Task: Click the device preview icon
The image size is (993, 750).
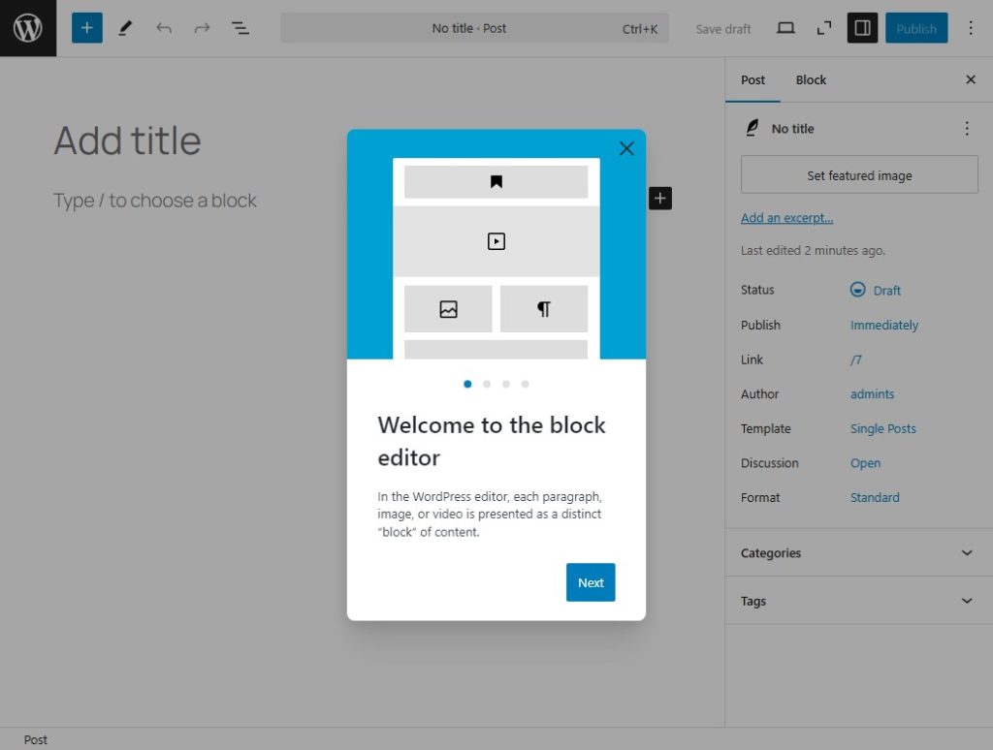Action: coord(787,28)
